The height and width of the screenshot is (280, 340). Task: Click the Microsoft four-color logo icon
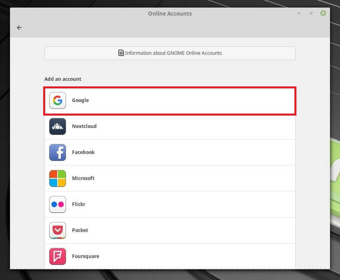58,178
